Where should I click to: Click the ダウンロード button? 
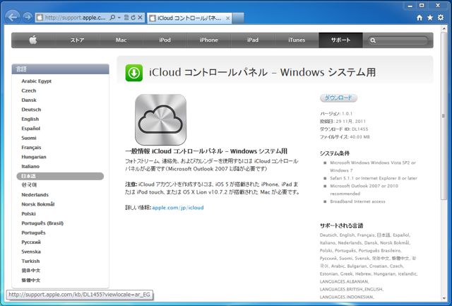pos(338,98)
